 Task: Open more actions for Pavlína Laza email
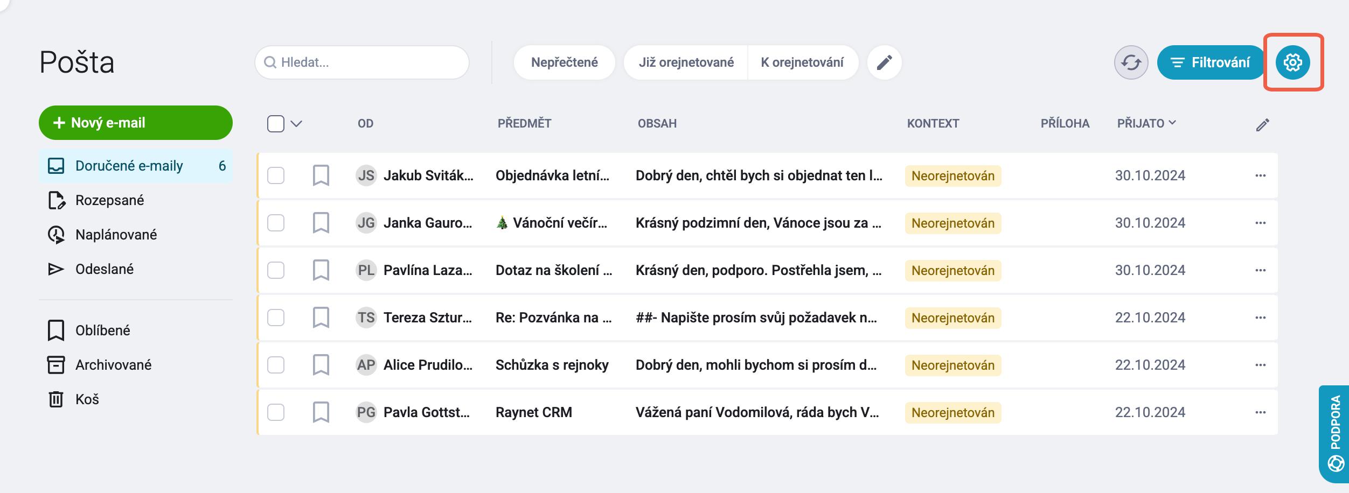pos(1261,270)
